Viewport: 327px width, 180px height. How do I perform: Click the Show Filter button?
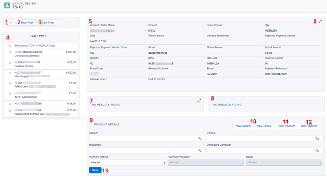pyautogui.click(x=27, y=23)
